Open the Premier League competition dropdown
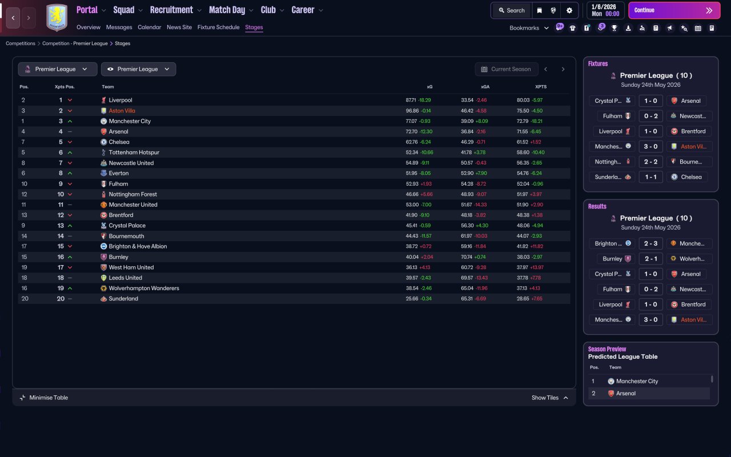The image size is (731, 457). [x=57, y=69]
